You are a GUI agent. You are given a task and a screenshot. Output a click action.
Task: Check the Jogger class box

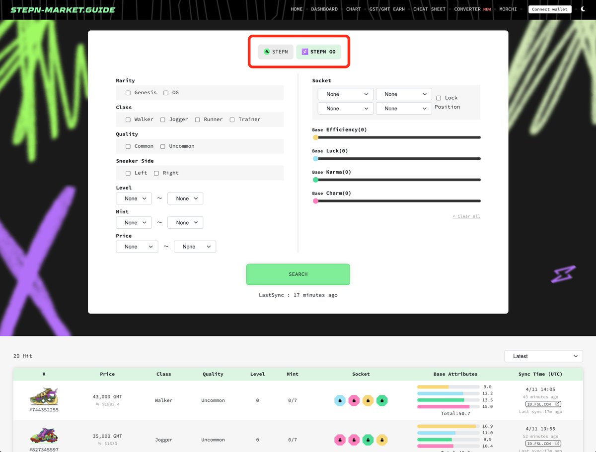[x=162, y=120]
